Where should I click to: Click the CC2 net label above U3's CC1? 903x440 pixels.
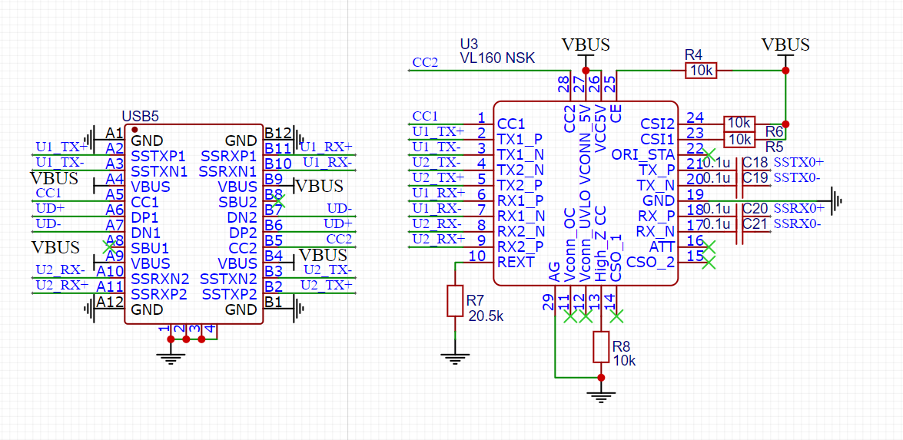pos(425,62)
